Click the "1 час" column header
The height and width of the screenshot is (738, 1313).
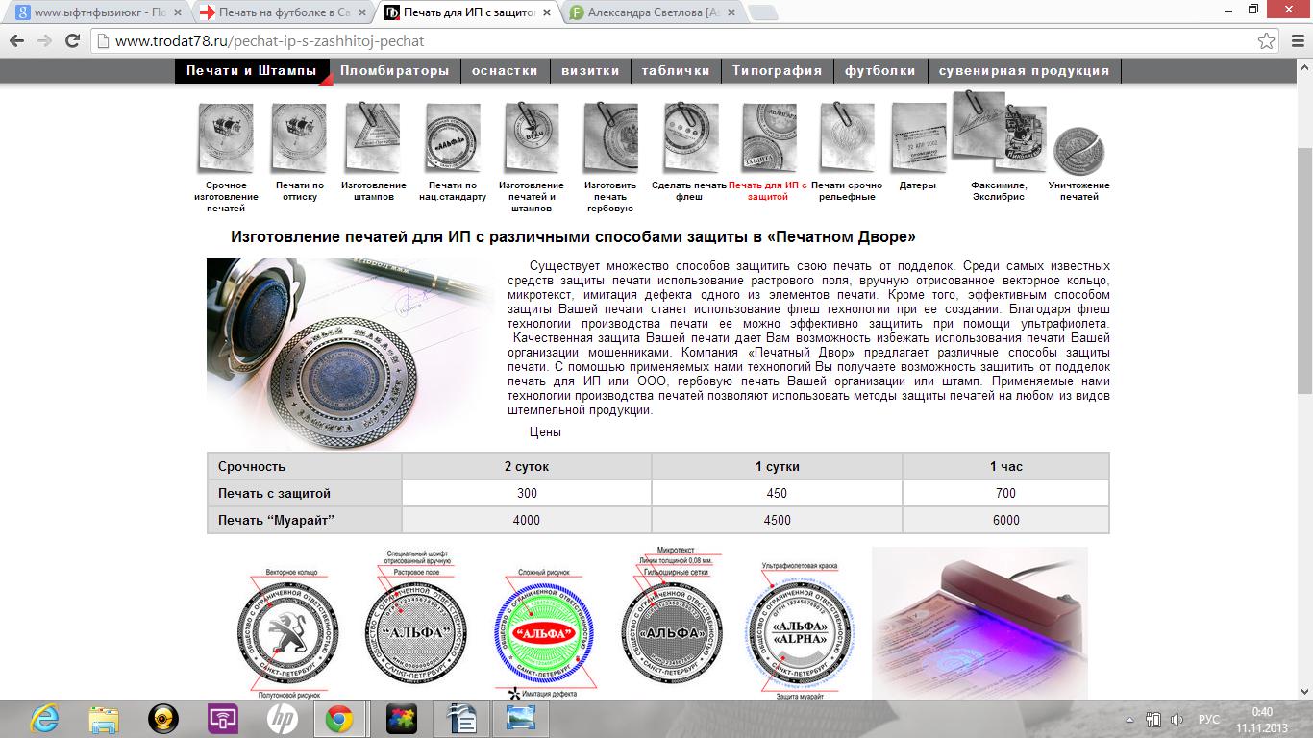coord(1005,466)
